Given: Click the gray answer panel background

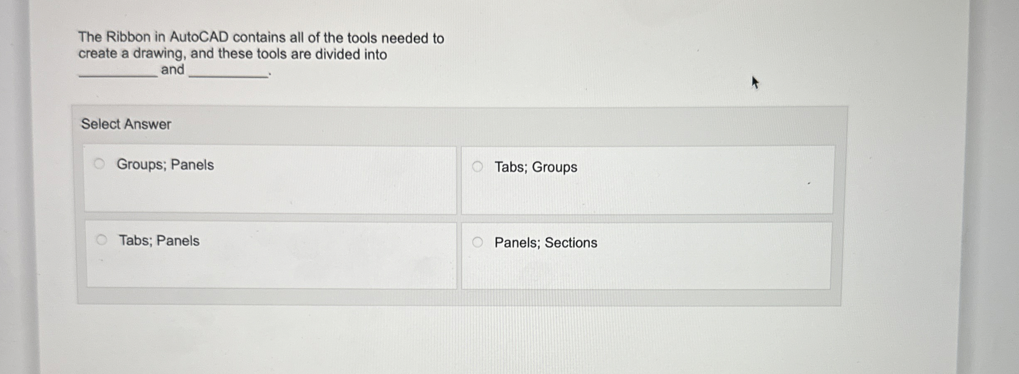Looking at the screenshot, I should pyautogui.click(x=415, y=299).
